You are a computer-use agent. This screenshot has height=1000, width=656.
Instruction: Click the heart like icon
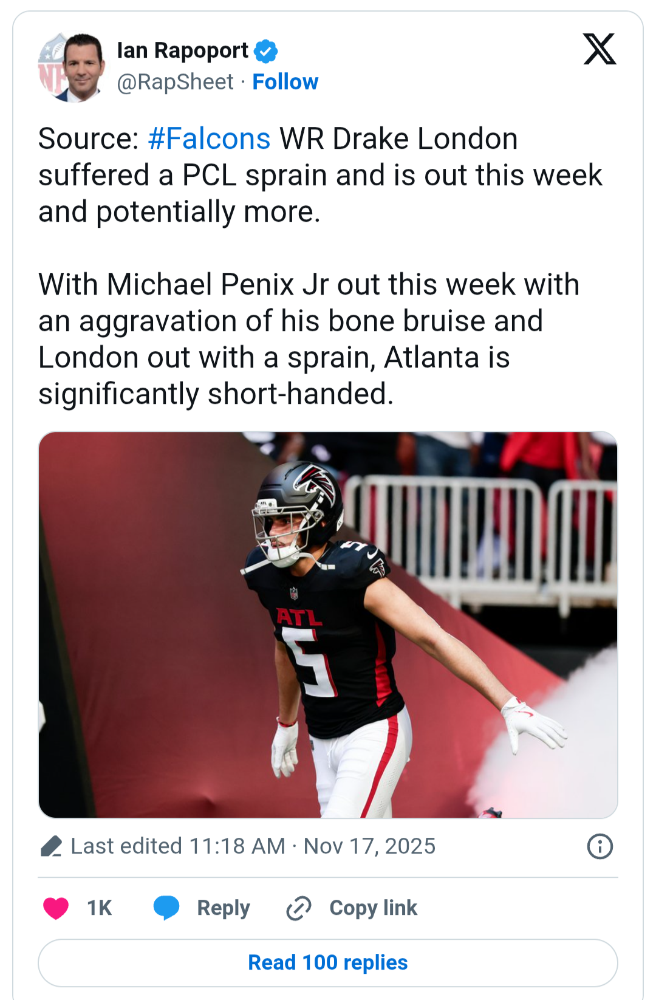(56, 908)
